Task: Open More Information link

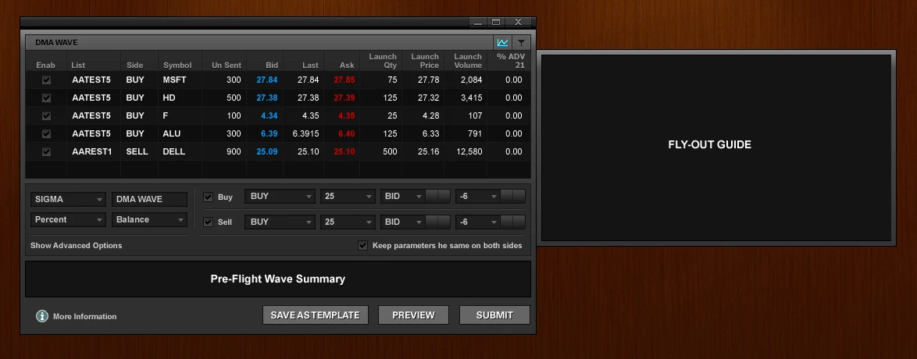Action: click(x=85, y=316)
